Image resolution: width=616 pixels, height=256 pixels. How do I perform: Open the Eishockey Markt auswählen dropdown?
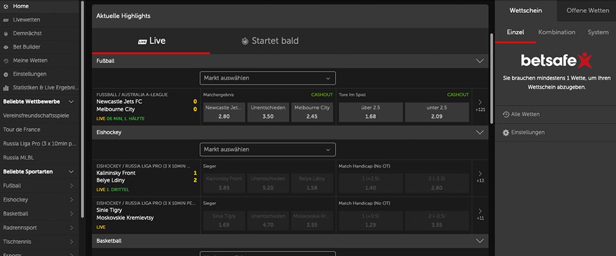(268, 149)
